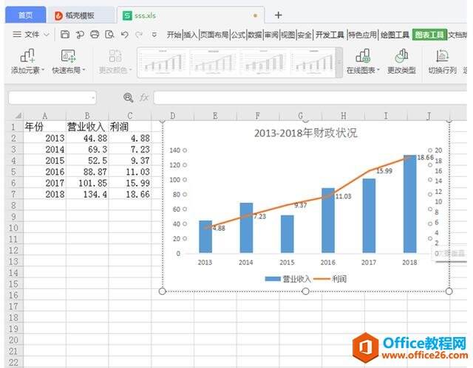Viewport: 473px width, 368px height.
Task: Switch to the 安全 Security tab
Action: point(304,35)
